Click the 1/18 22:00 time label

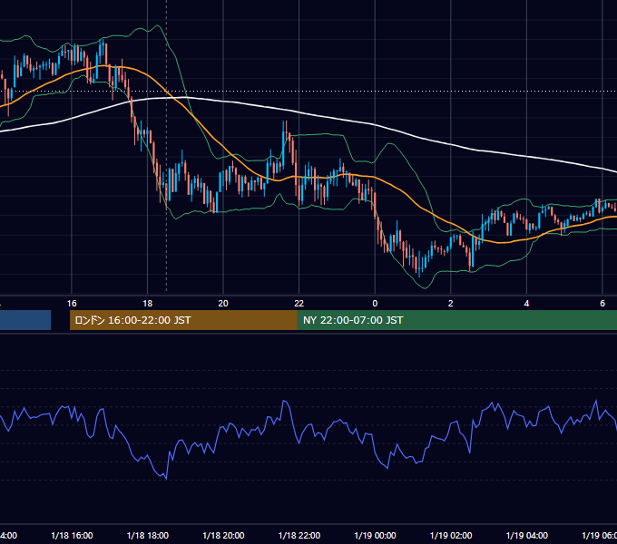click(x=299, y=535)
